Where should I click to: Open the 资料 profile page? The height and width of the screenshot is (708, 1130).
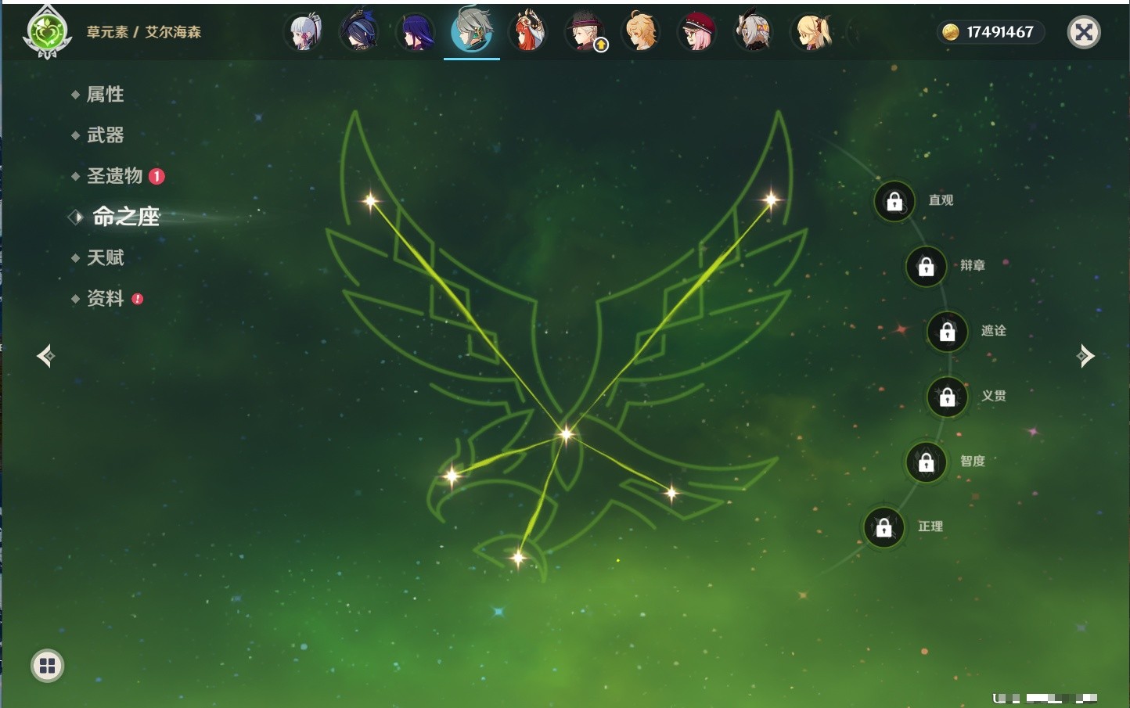pos(105,298)
